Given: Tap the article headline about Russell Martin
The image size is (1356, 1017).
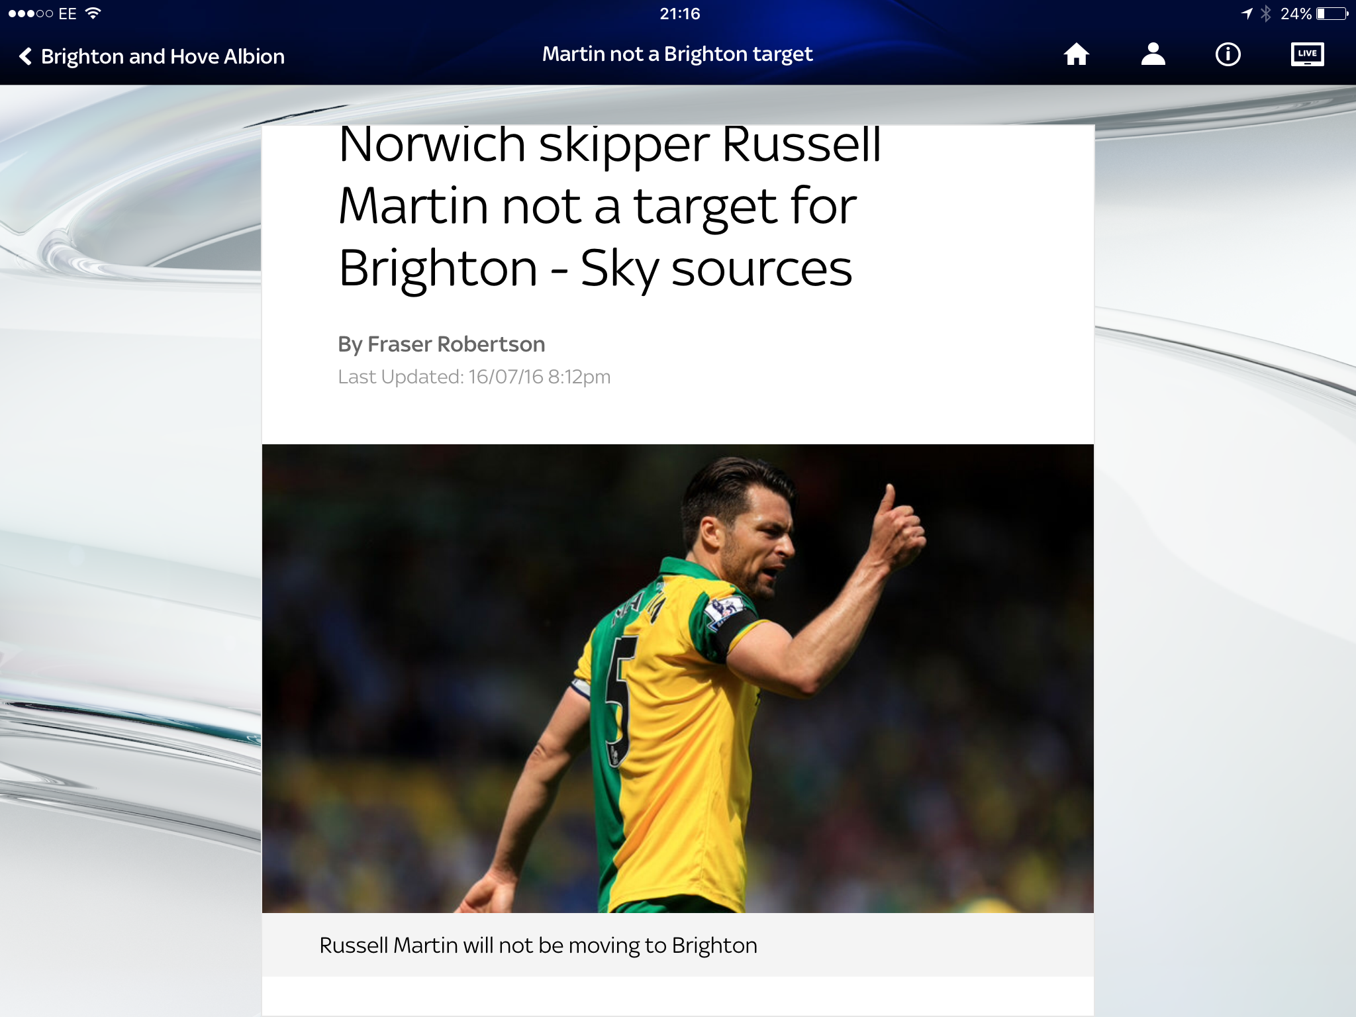Looking at the screenshot, I should pos(609,207).
